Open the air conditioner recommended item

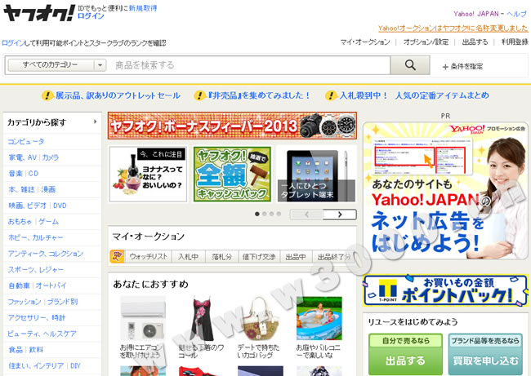coord(143,328)
